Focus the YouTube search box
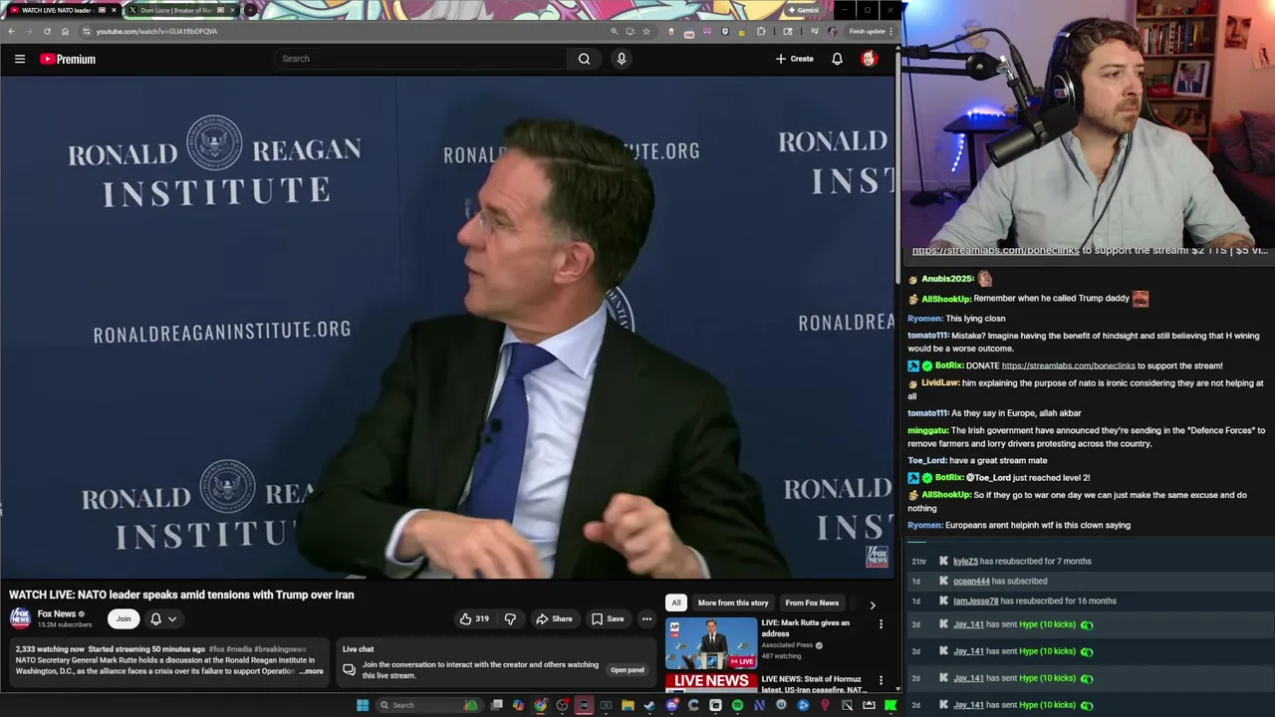 click(x=420, y=59)
